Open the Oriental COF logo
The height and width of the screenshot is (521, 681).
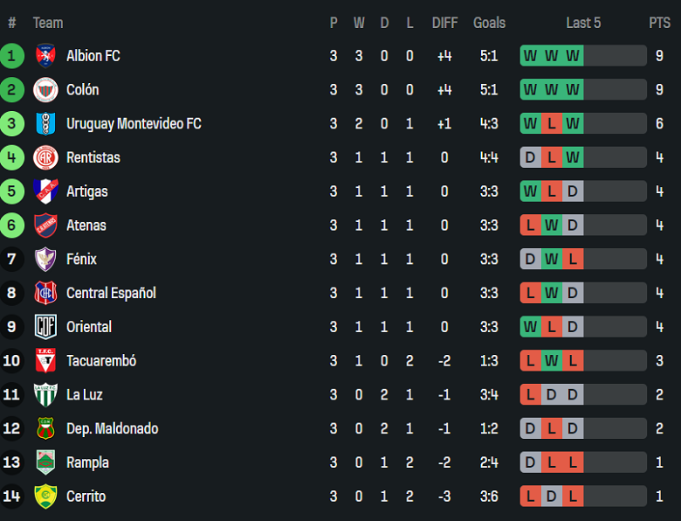pos(45,327)
